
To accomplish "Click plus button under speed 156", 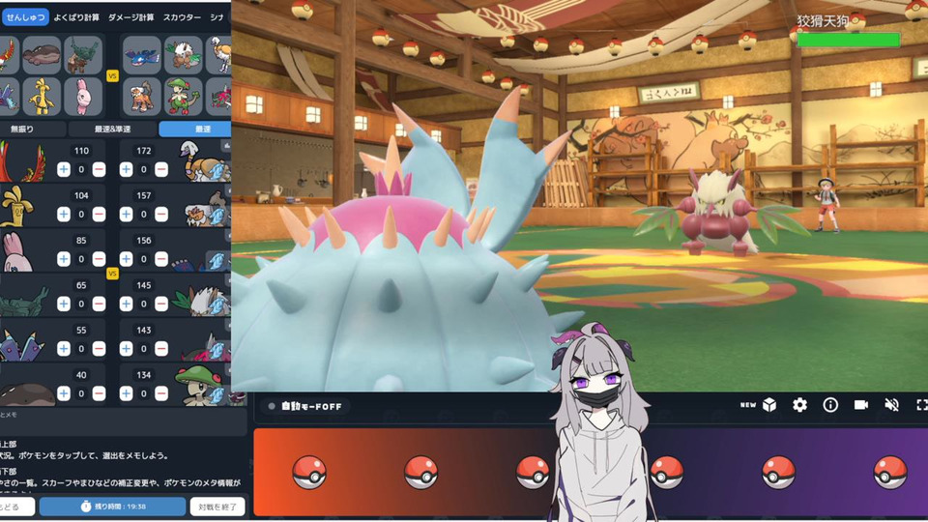I will [x=126, y=259].
